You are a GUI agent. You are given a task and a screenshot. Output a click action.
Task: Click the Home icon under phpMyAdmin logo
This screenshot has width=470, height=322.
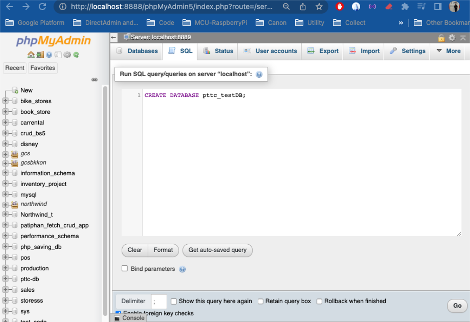pos(31,55)
